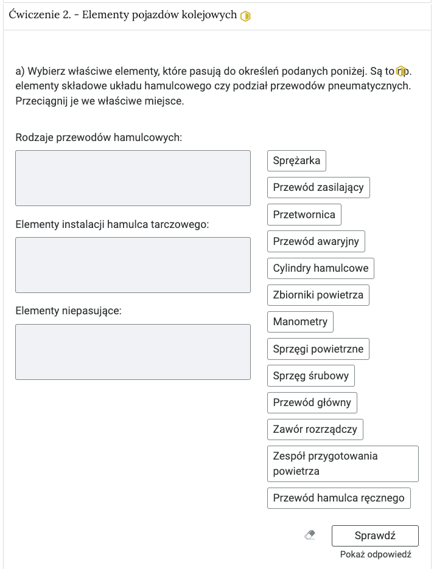Viewport: 434px width, 569px height.
Task: Click the Rodzaje przewodów hamulcowych drop zone
Action: (133, 178)
